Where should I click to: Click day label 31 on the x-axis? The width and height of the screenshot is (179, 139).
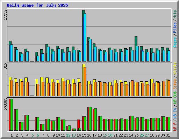(168, 135)
